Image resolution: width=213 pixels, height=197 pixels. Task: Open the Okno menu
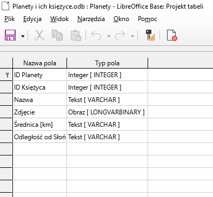click(x=121, y=19)
